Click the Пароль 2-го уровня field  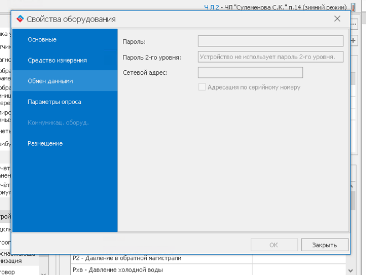[x=271, y=57]
